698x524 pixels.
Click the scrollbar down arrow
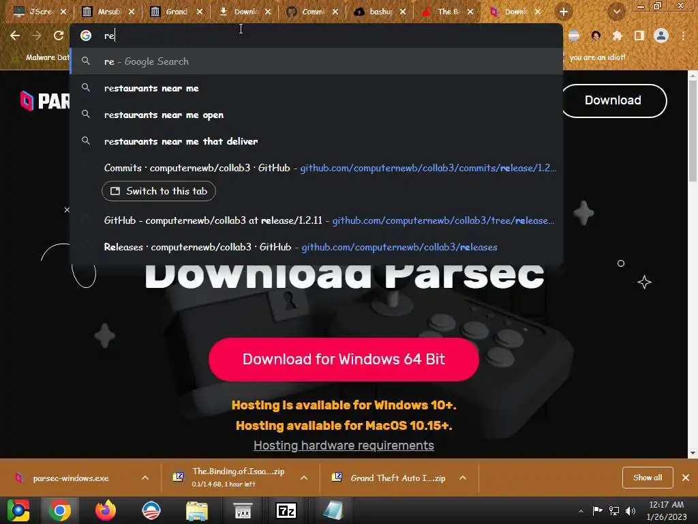coord(693,453)
